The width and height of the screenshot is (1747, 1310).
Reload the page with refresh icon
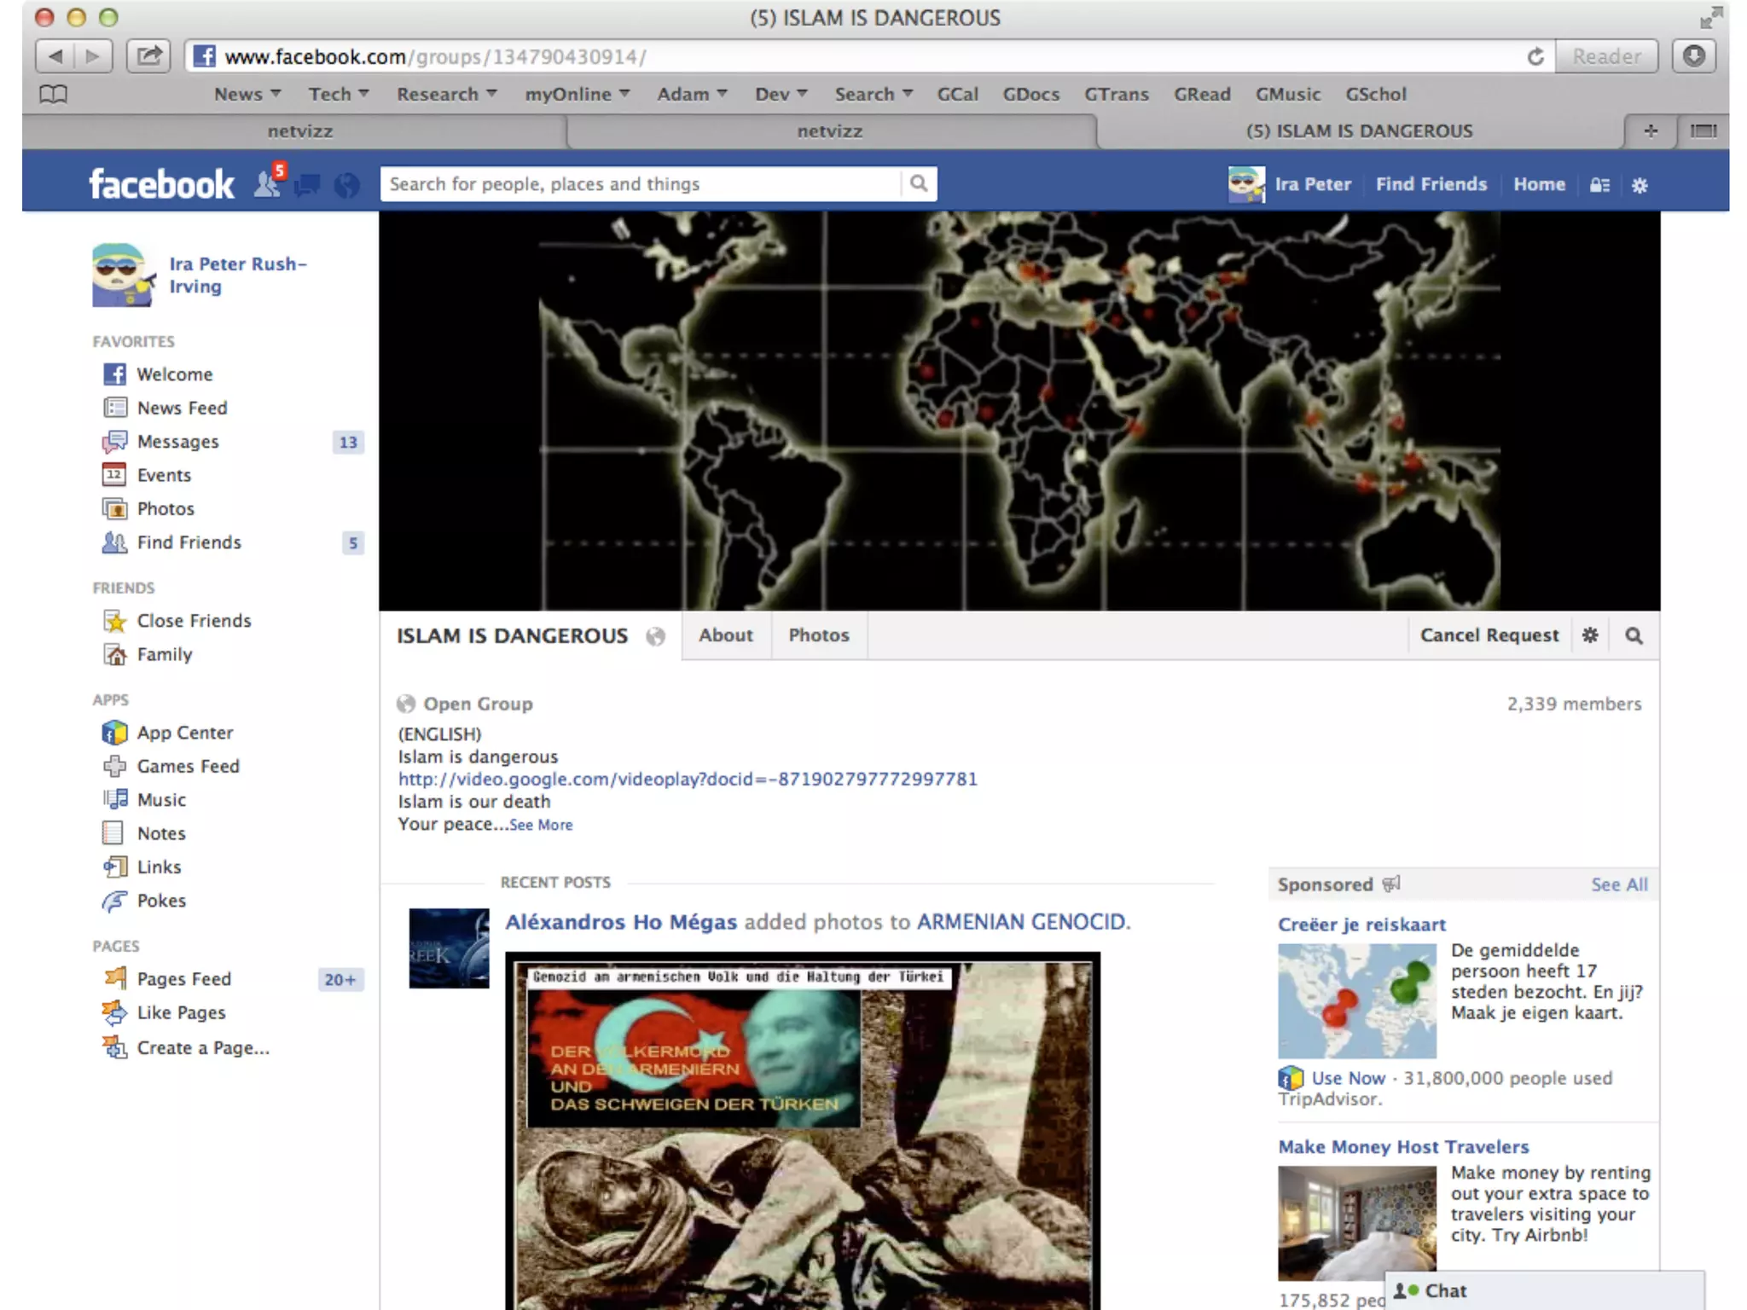pyautogui.click(x=1535, y=56)
